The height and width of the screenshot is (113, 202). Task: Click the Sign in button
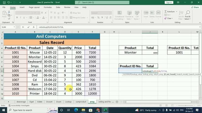169,3
